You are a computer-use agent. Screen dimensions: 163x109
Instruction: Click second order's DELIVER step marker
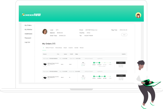point(105,76)
